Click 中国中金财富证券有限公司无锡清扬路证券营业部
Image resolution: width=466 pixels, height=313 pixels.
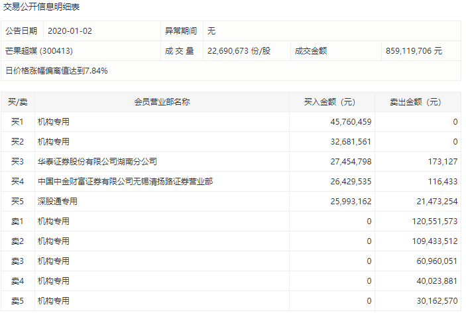pyautogui.click(x=125, y=182)
